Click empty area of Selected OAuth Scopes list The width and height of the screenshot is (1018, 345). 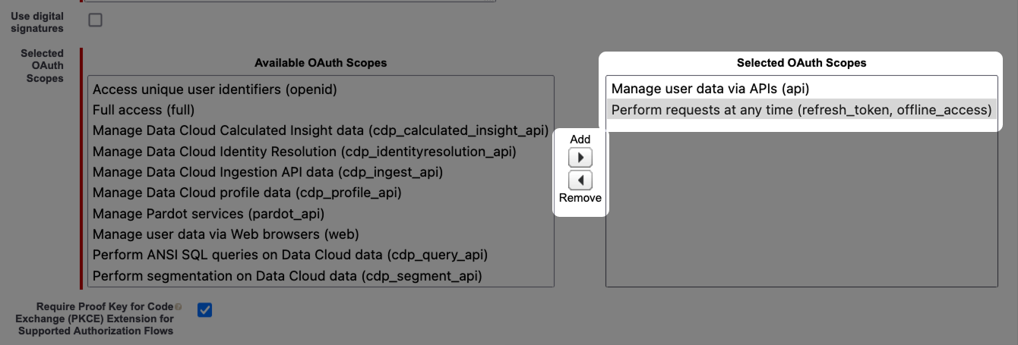click(801, 212)
